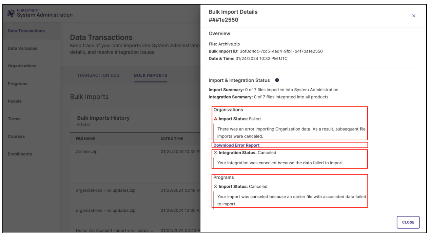Select Enrollments from the sidebar
Viewport: 429px width, 235px height.
pyautogui.click(x=19, y=154)
